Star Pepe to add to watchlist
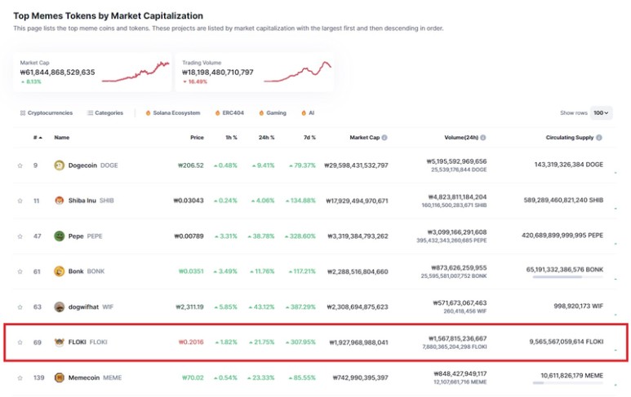 point(20,236)
